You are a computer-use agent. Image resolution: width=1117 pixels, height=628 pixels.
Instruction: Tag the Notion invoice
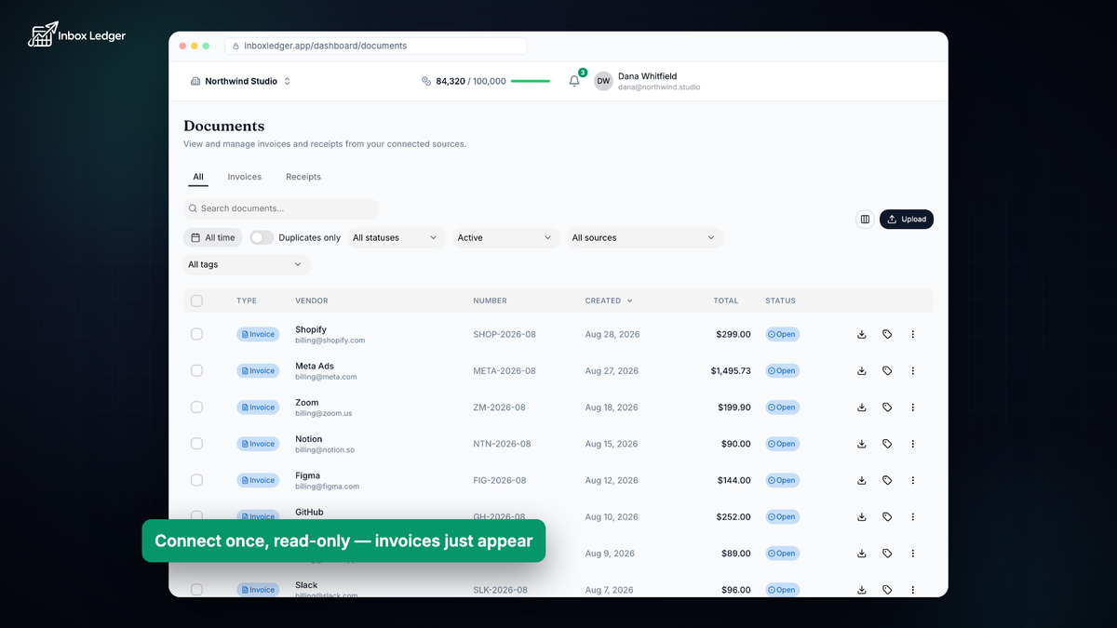pyautogui.click(x=887, y=444)
